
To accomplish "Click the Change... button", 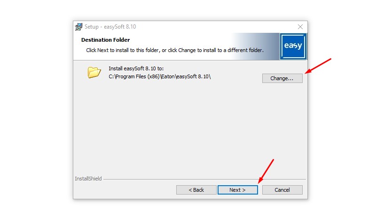I will click(282, 78).
